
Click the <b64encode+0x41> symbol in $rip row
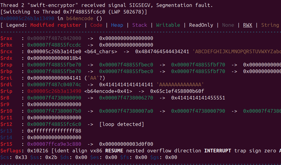click(108, 91)
